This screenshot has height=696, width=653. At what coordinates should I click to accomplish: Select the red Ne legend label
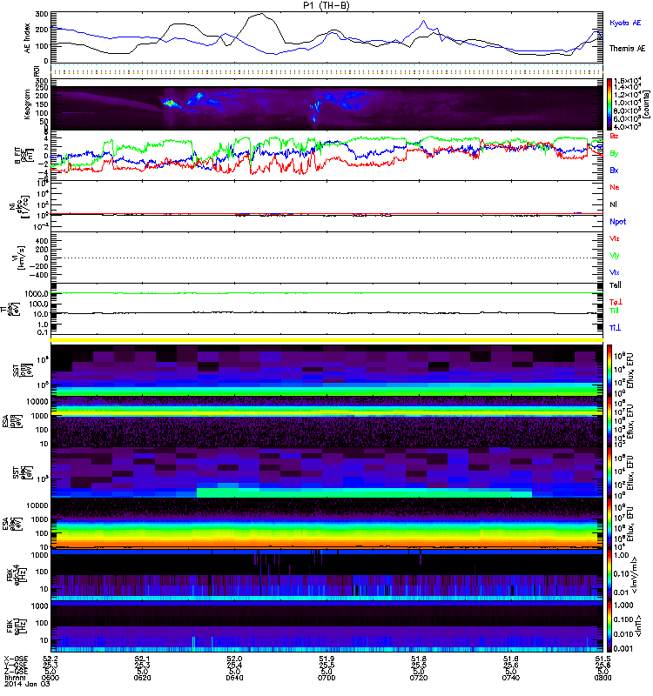(615, 187)
